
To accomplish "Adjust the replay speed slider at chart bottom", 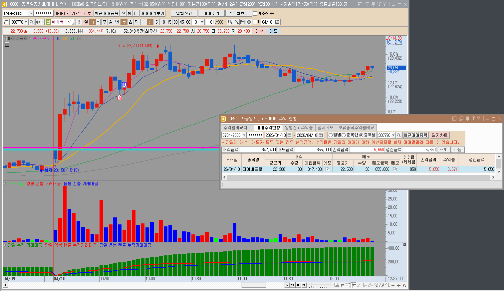I will 311,285.
